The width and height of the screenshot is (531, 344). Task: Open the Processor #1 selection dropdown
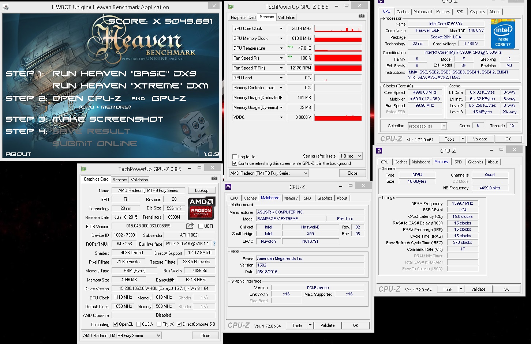click(x=427, y=126)
